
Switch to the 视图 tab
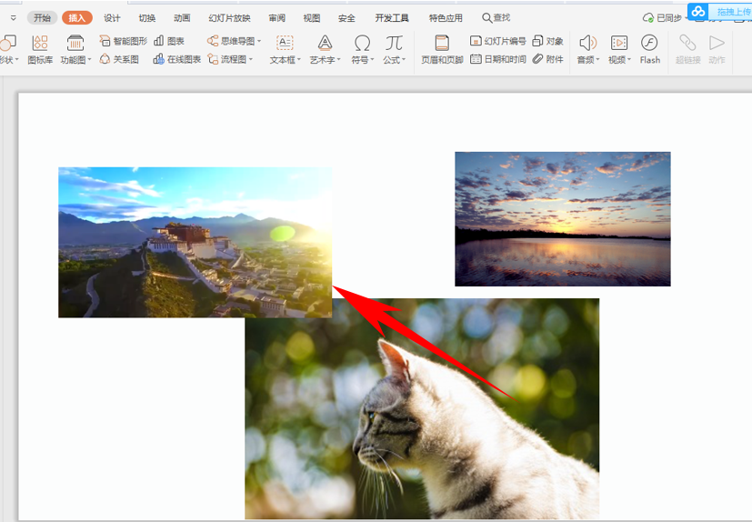(311, 18)
